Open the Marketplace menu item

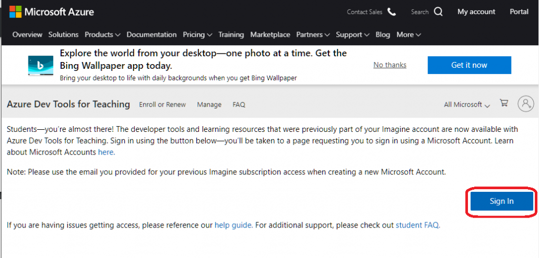point(270,35)
